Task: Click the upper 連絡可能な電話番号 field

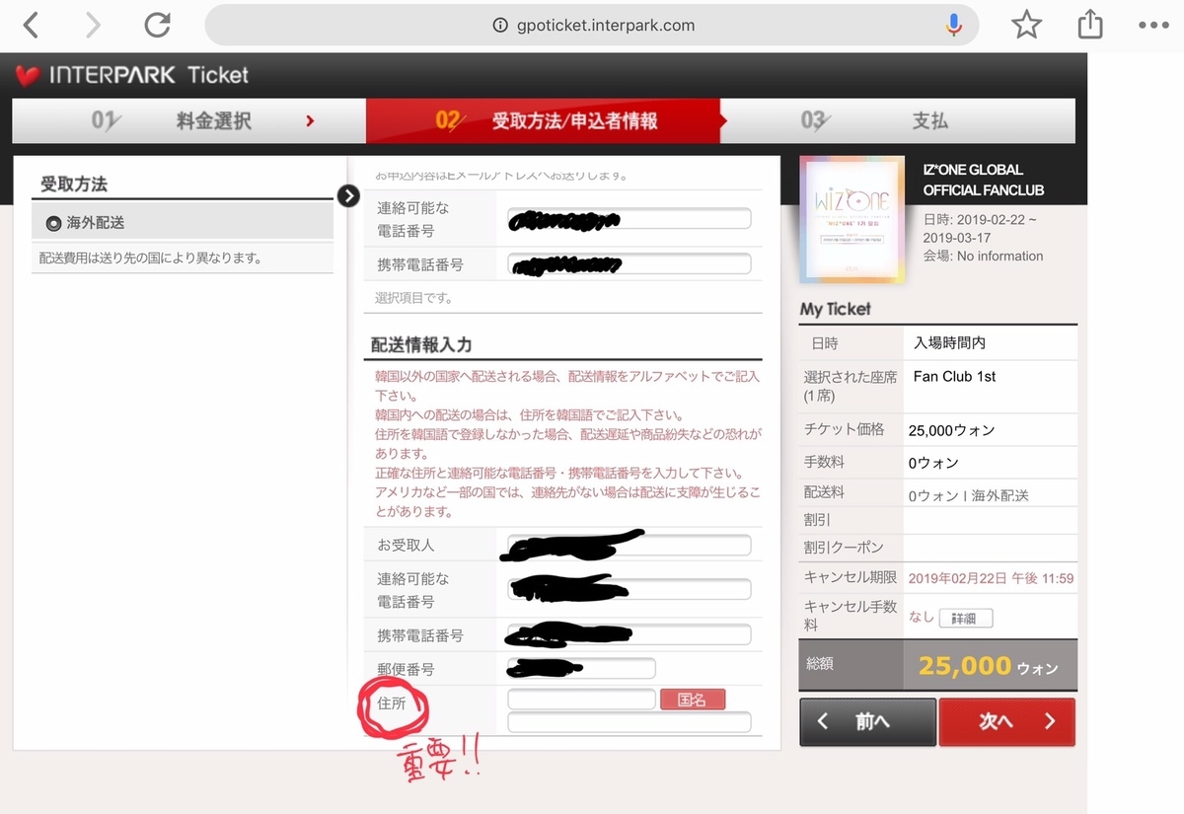Action: 629,219
